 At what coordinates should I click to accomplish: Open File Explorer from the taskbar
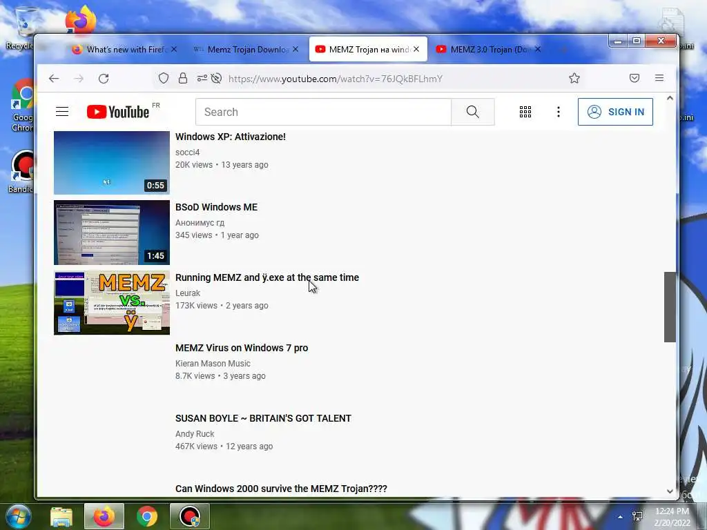61,517
